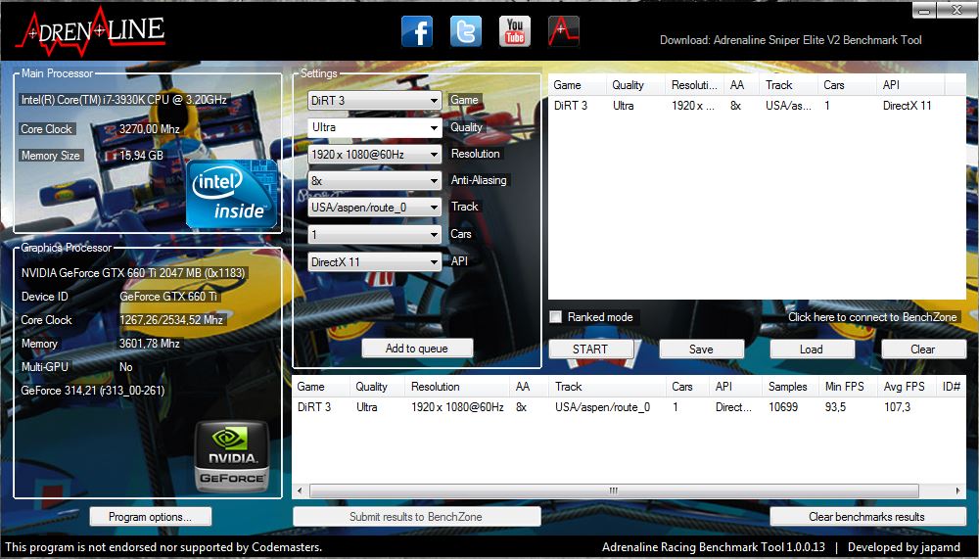979x559 pixels.
Task: Click here to connect to BenchZone link
Action: (872, 317)
